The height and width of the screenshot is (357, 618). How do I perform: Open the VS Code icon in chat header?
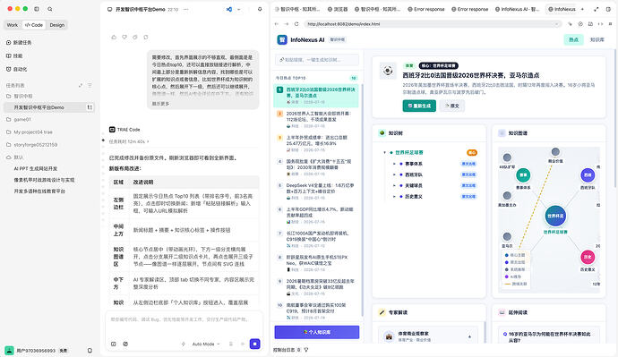229,9
